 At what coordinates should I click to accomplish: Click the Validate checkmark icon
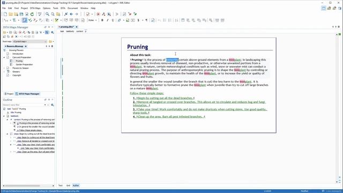pos(88,14)
